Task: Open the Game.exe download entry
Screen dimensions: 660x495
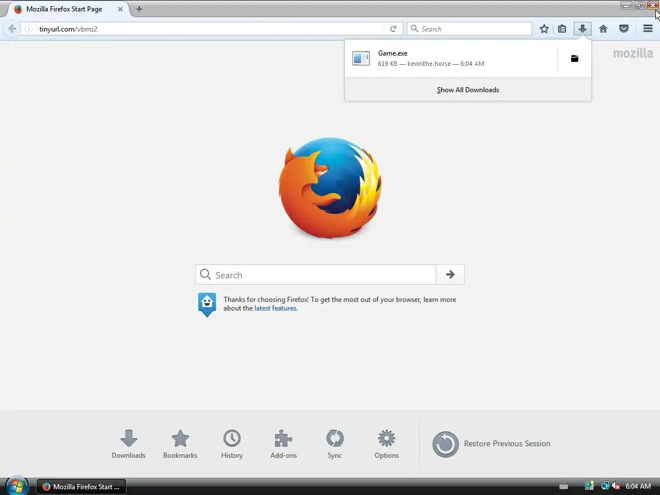Action: [451, 58]
